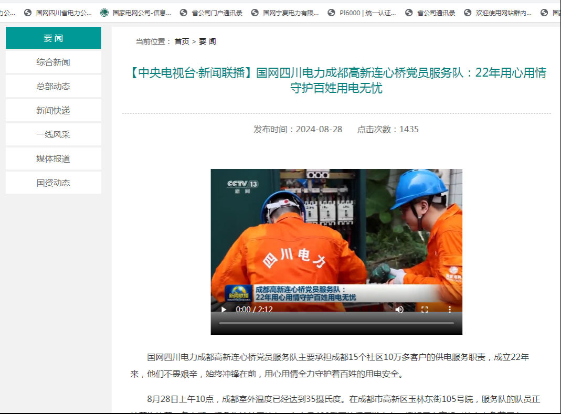
Task: Play the CCTV news video
Action: coord(224,310)
